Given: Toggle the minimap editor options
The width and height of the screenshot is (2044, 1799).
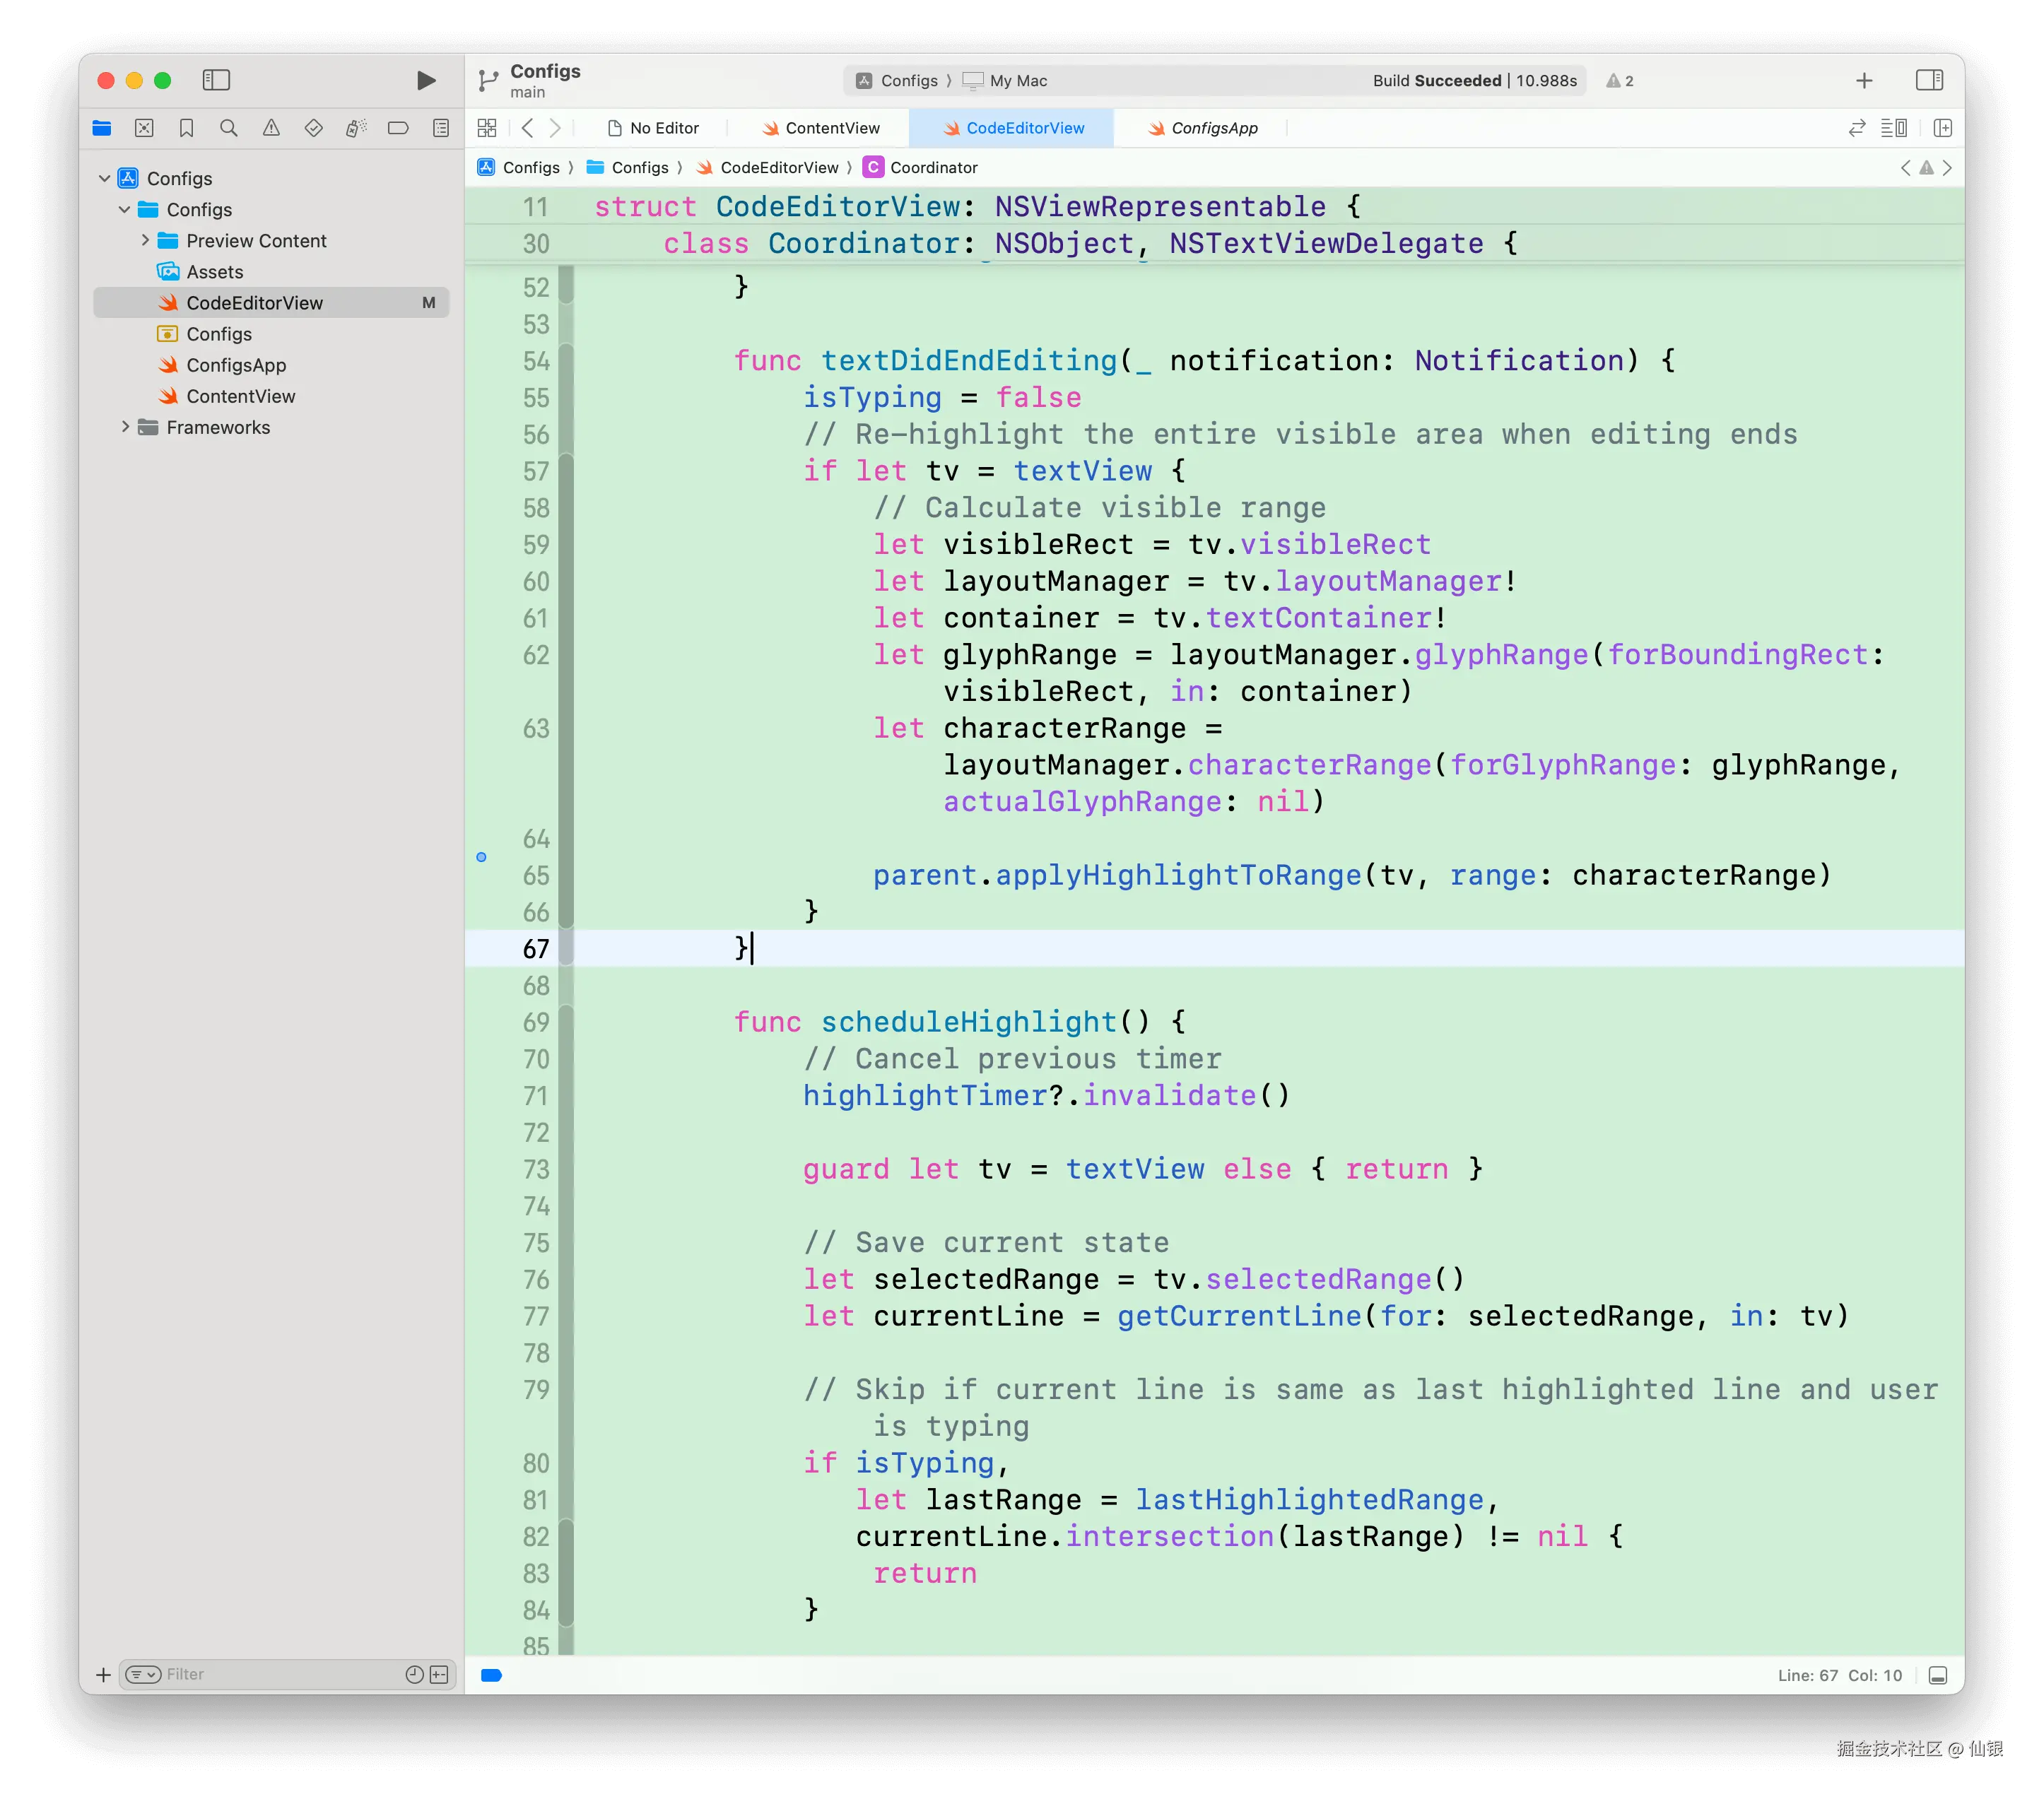Looking at the screenshot, I should tap(1895, 128).
